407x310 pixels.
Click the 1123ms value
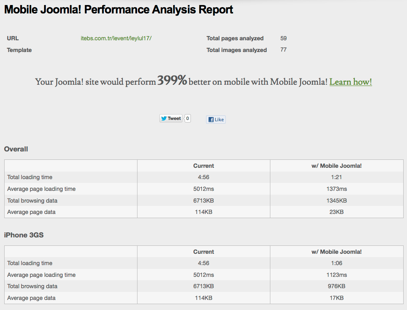click(336, 275)
